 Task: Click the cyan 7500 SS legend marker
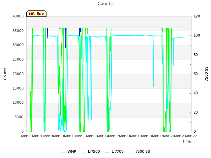pyautogui.click(x=131, y=152)
